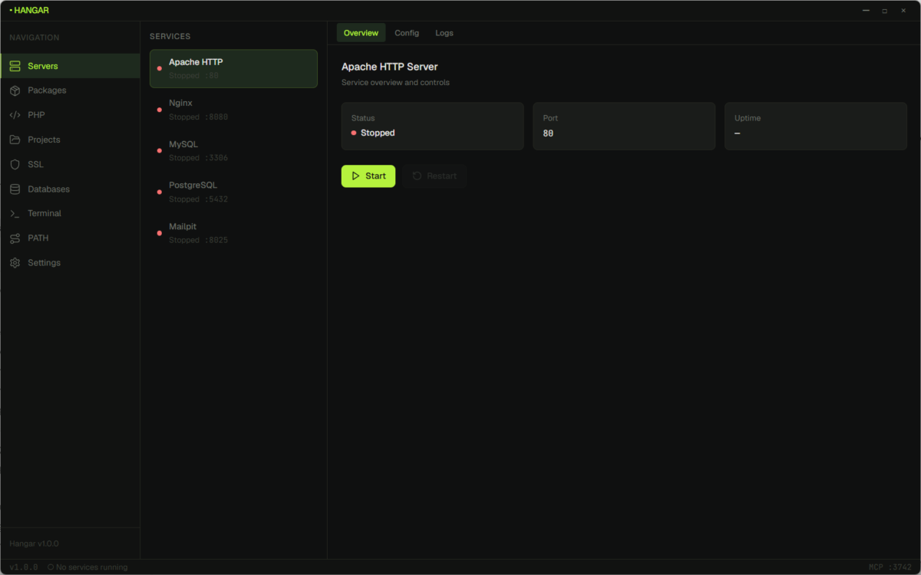The height and width of the screenshot is (575, 921).
Task: Click the Hangar logo in title bar
Action: [x=29, y=11]
